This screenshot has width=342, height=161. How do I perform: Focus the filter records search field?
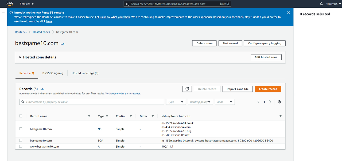tap(92, 102)
